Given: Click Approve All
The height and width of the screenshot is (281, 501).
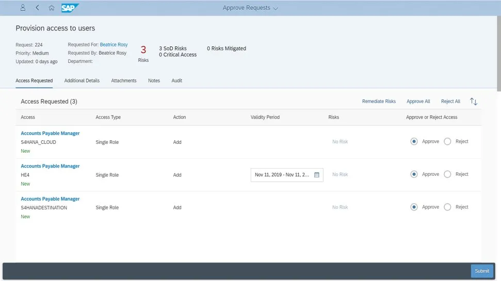Looking at the screenshot, I should coord(418,102).
